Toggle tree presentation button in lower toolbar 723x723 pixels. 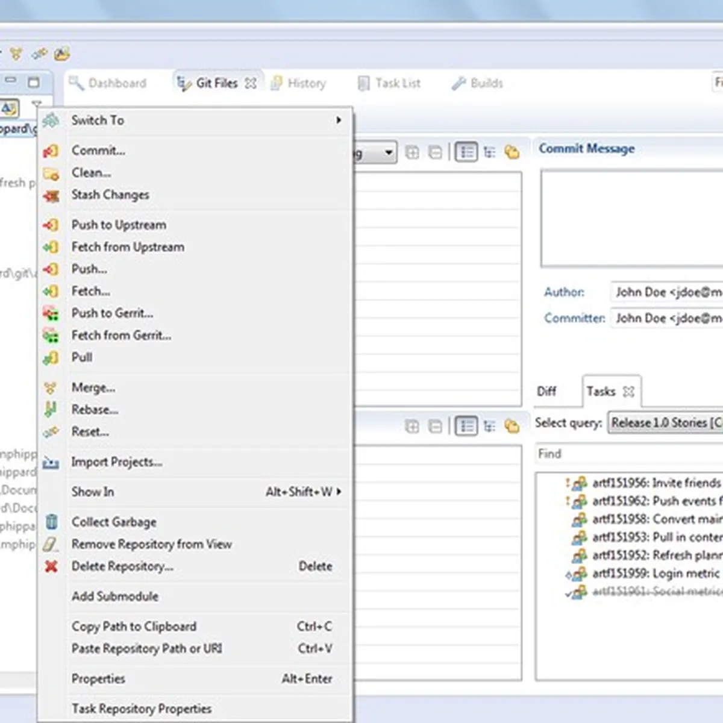[x=489, y=427]
